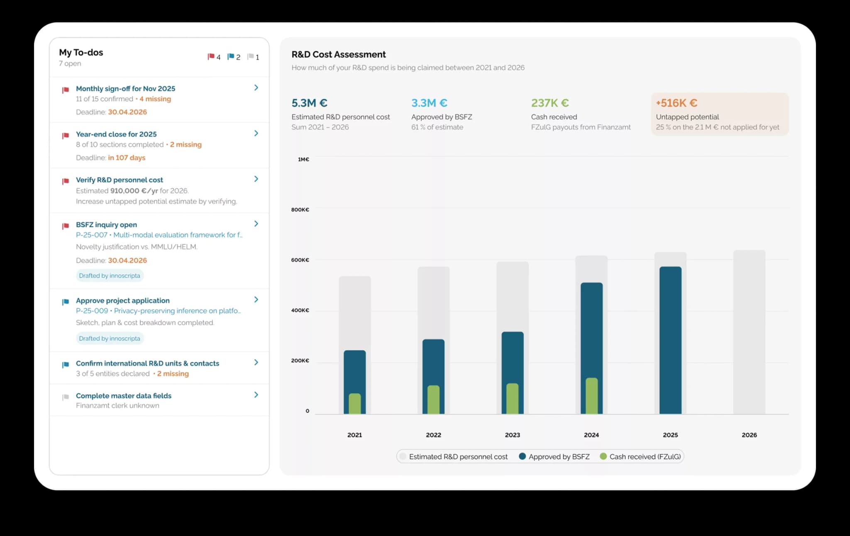Open Confirm international R&D units & contacts
This screenshot has height=536, width=850.
[x=159, y=368]
